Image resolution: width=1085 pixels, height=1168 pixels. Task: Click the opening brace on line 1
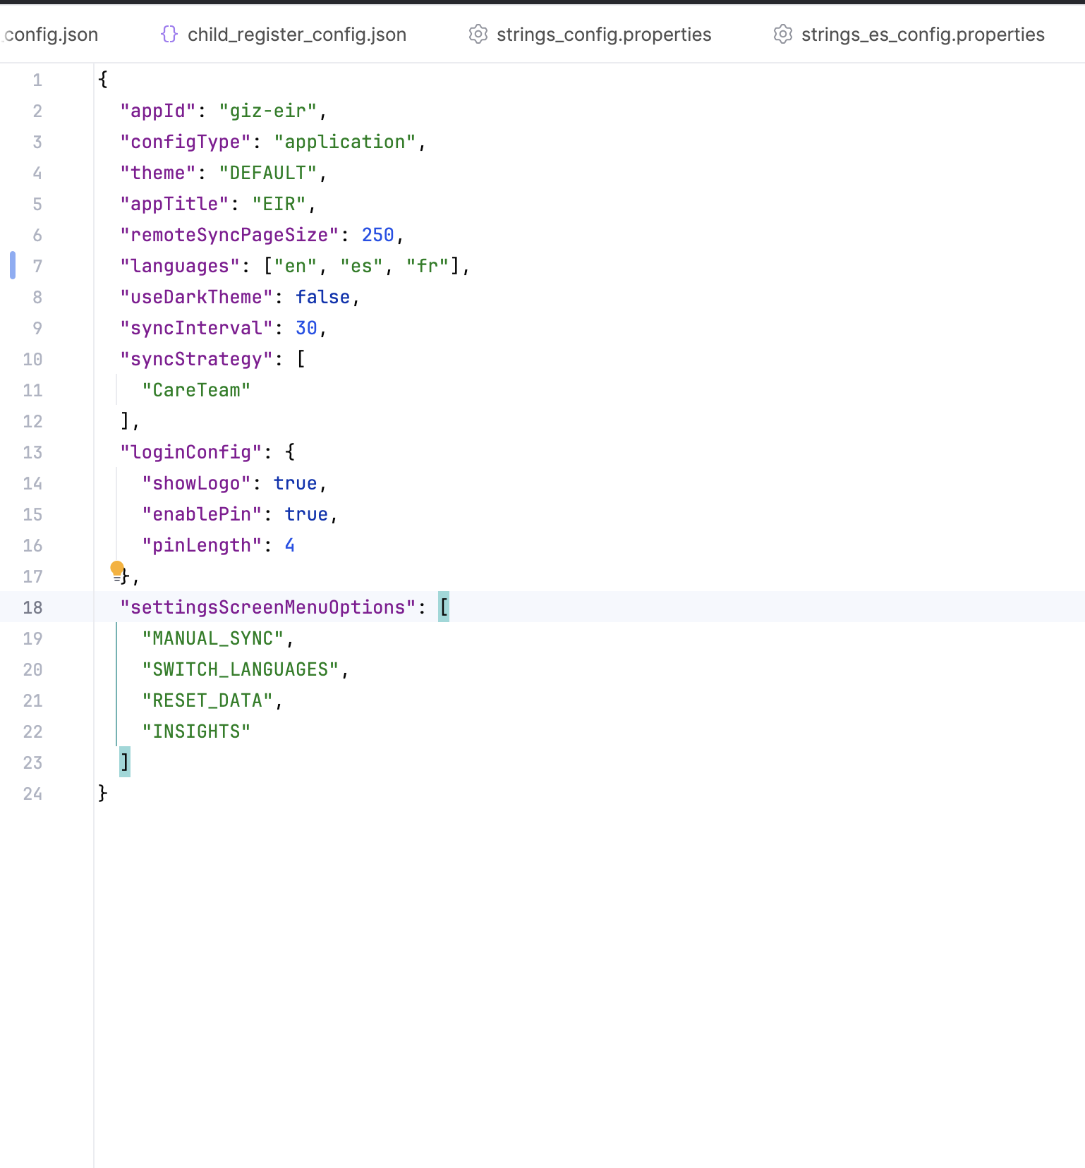click(x=103, y=79)
